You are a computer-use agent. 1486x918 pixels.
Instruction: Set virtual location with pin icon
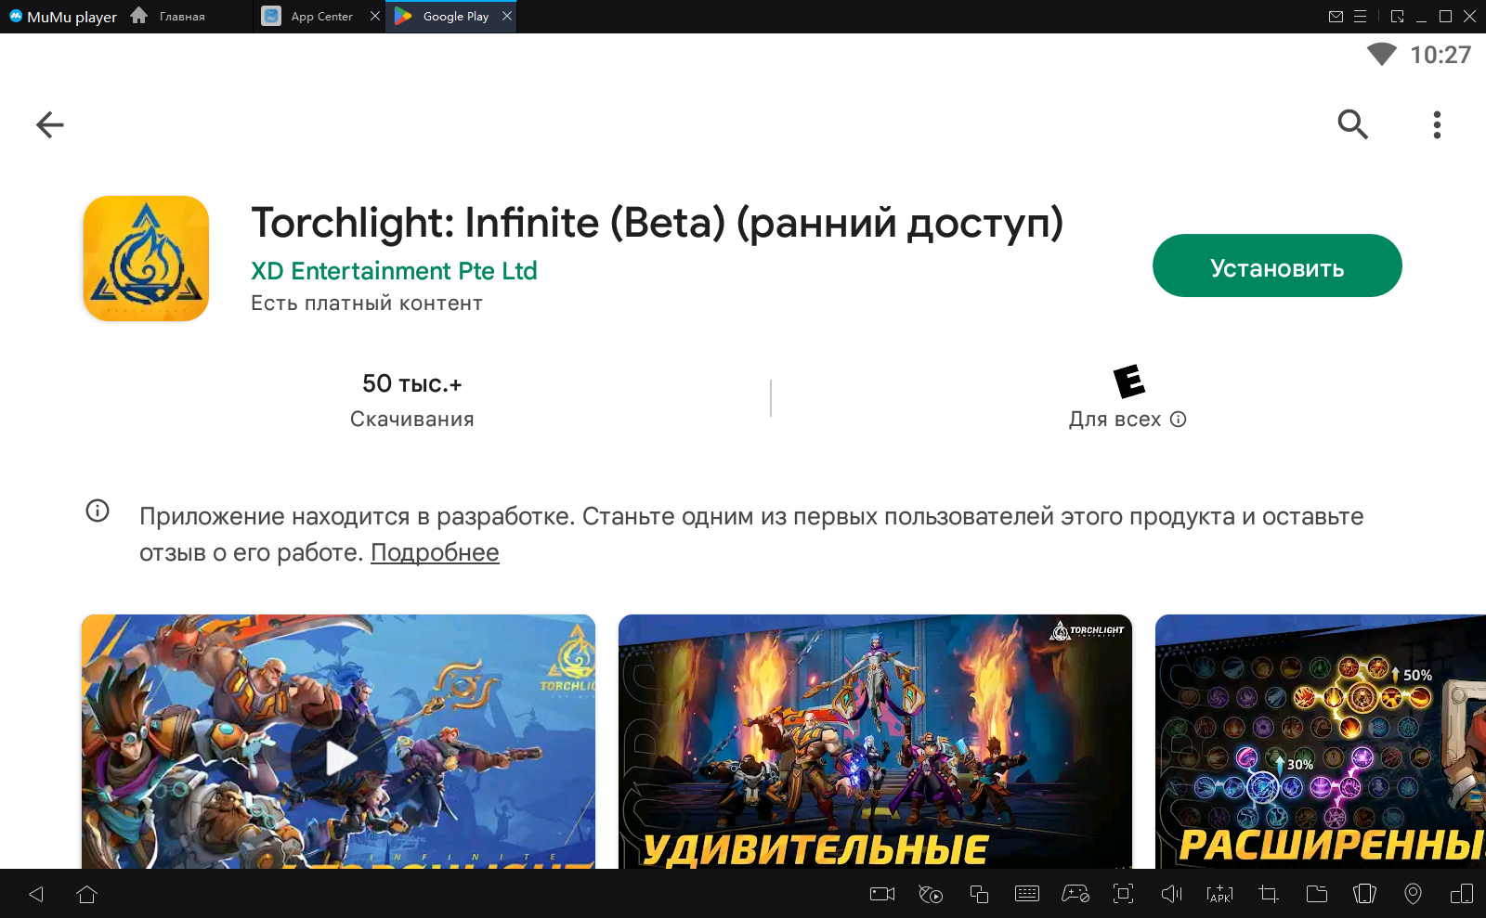pyautogui.click(x=1413, y=894)
